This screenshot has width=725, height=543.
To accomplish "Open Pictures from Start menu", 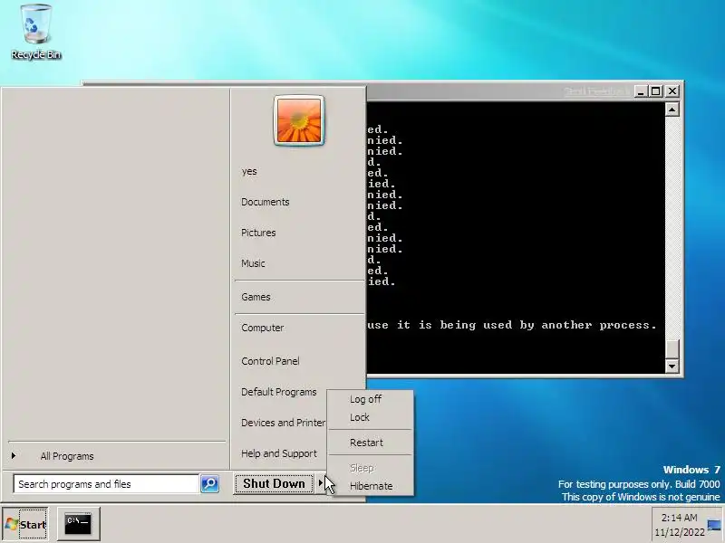I will (258, 233).
